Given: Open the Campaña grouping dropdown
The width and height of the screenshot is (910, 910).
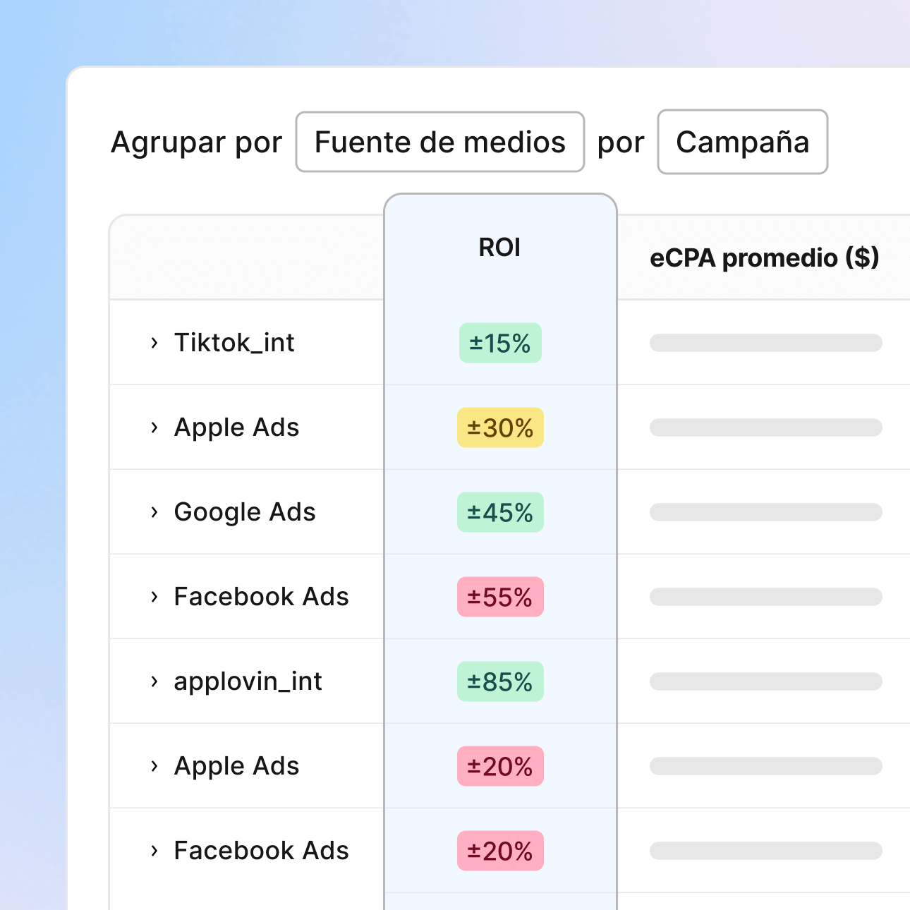Looking at the screenshot, I should point(742,142).
